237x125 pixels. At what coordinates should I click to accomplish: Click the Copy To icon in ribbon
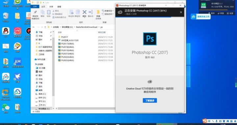tap(78, 12)
